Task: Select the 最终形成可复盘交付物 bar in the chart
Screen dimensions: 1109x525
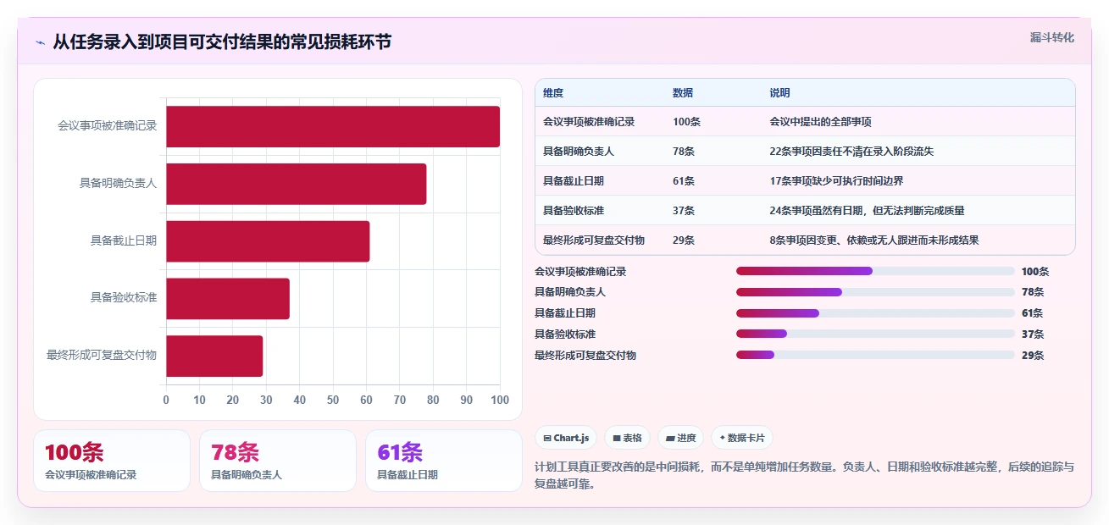Action: (214, 356)
